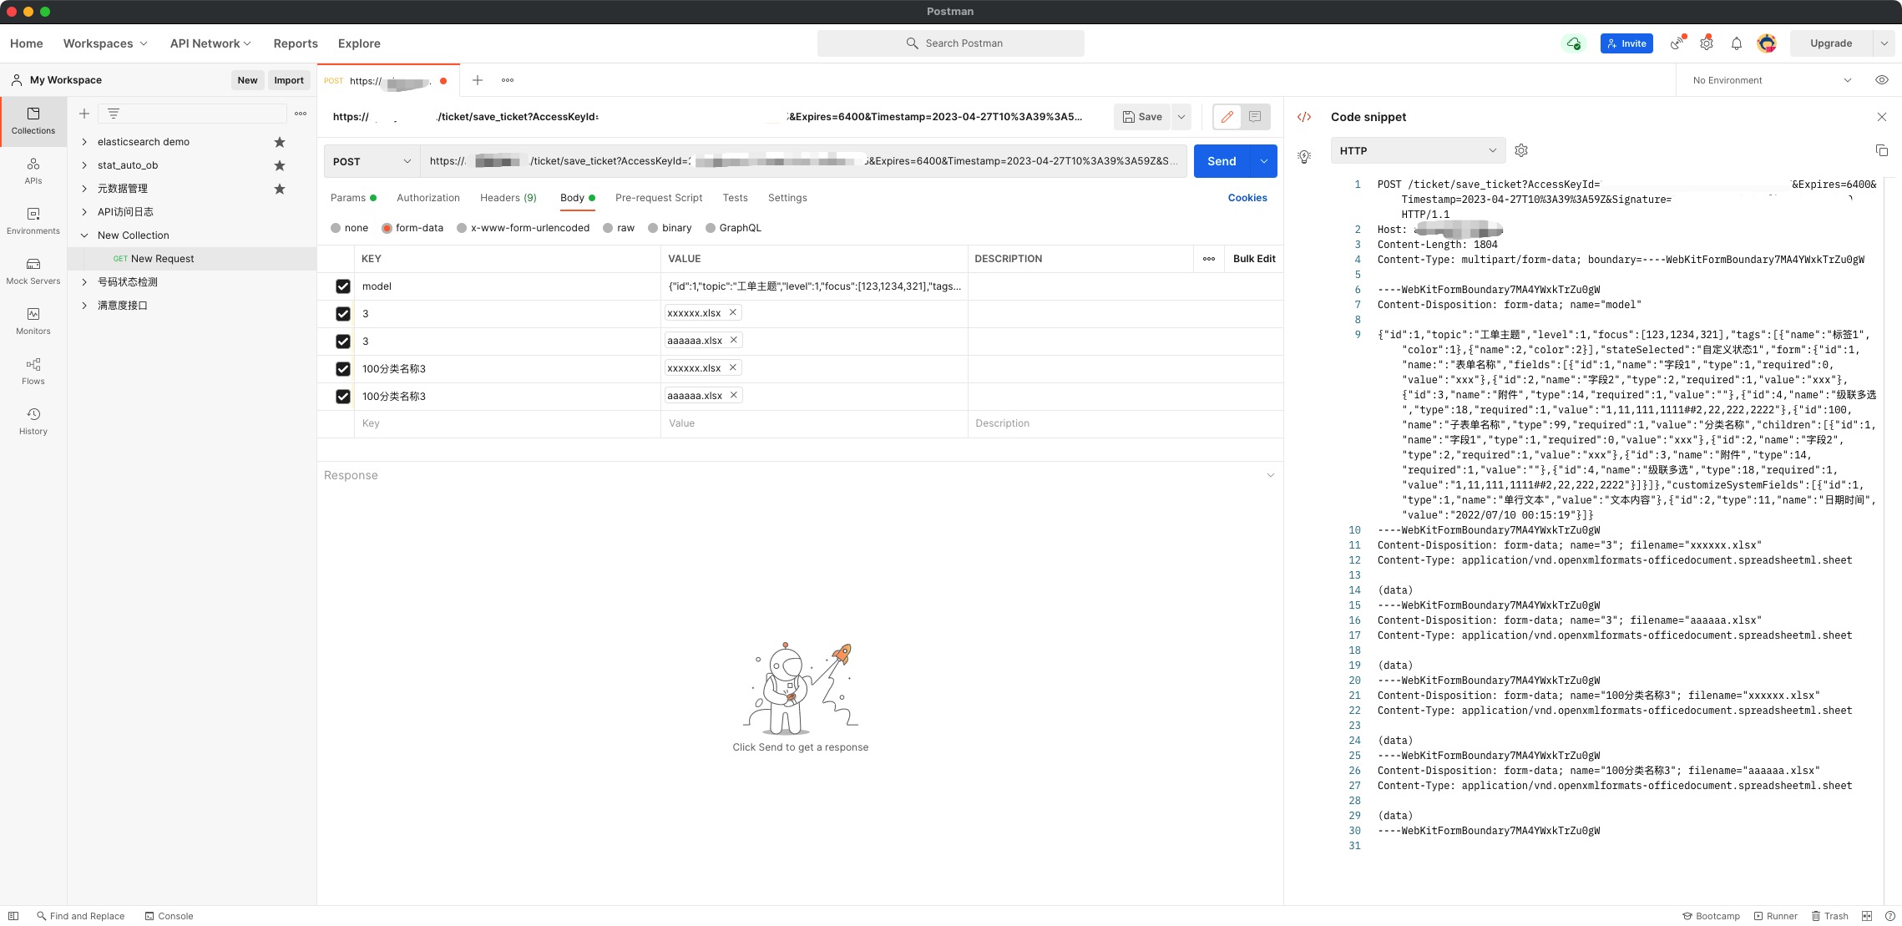Image resolution: width=1902 pixels, height=926 pixels.
Task: Uncheck the checkbox for key 3 with xxxxxx.xlsx
Action: click(x=342, y=314)
